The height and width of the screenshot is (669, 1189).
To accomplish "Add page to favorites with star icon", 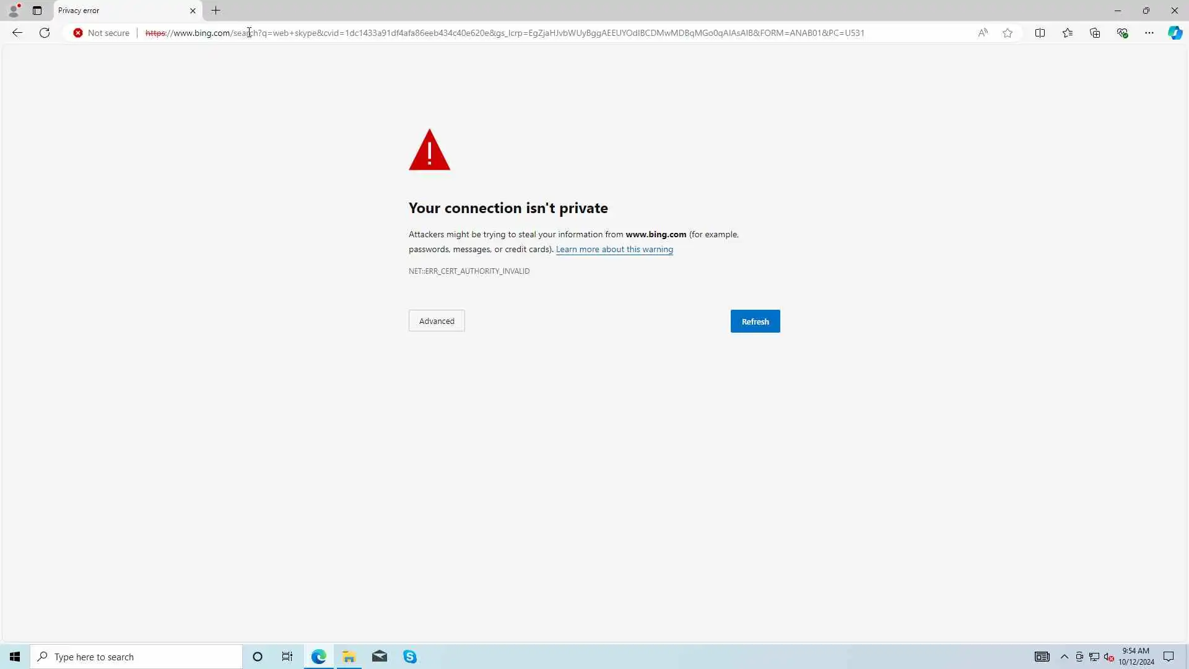I will (1008, 33).
